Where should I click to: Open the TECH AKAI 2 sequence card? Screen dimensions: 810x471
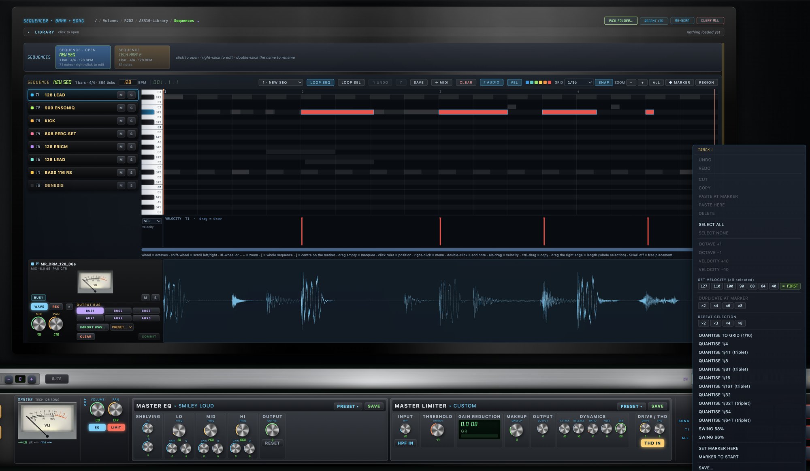pyautogui.click(x=142, y=57)
